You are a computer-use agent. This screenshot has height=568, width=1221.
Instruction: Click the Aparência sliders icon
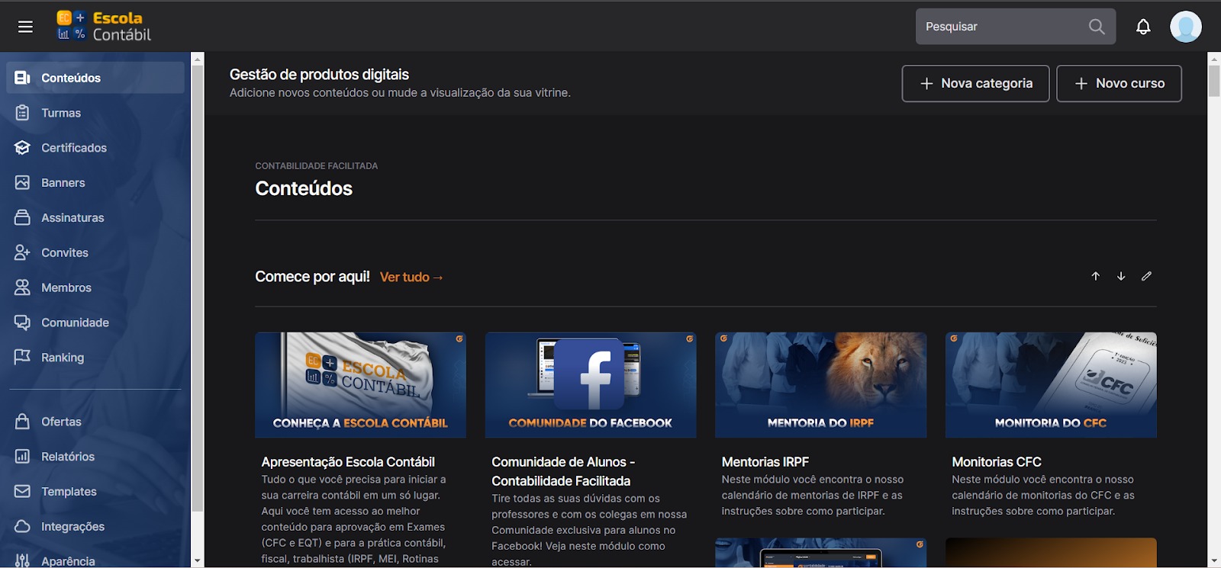pyautogui.click(x=22, y=560)
